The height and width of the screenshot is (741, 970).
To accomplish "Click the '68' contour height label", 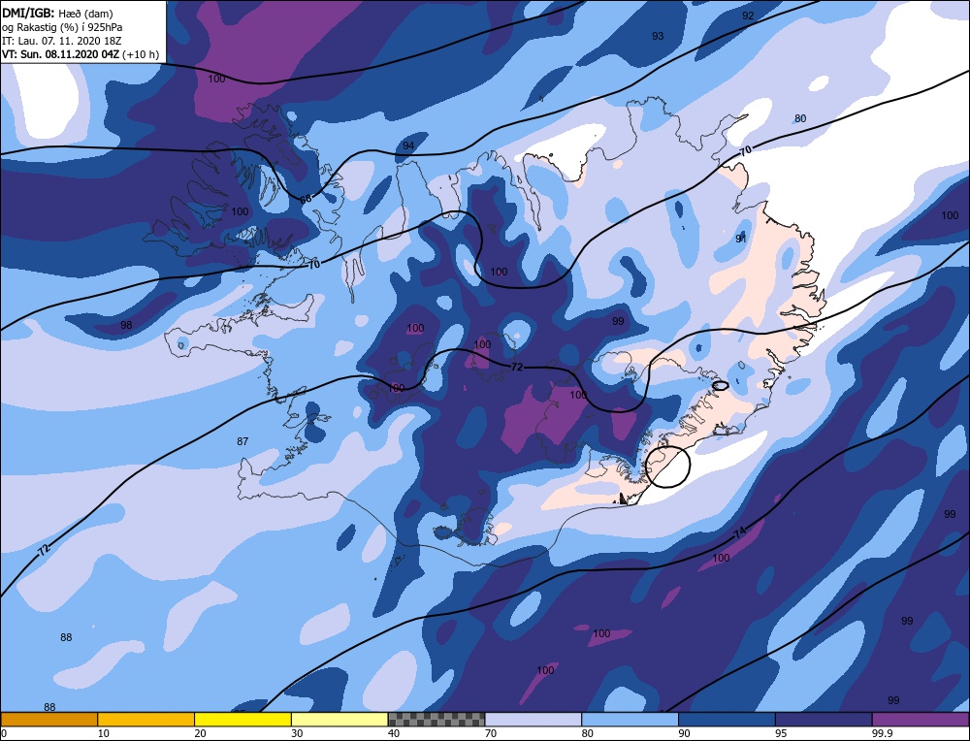I will 306,199.
